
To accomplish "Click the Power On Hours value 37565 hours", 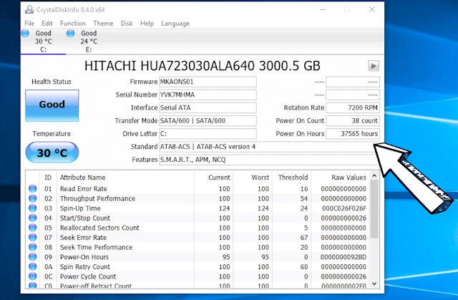I will point(353,134).
